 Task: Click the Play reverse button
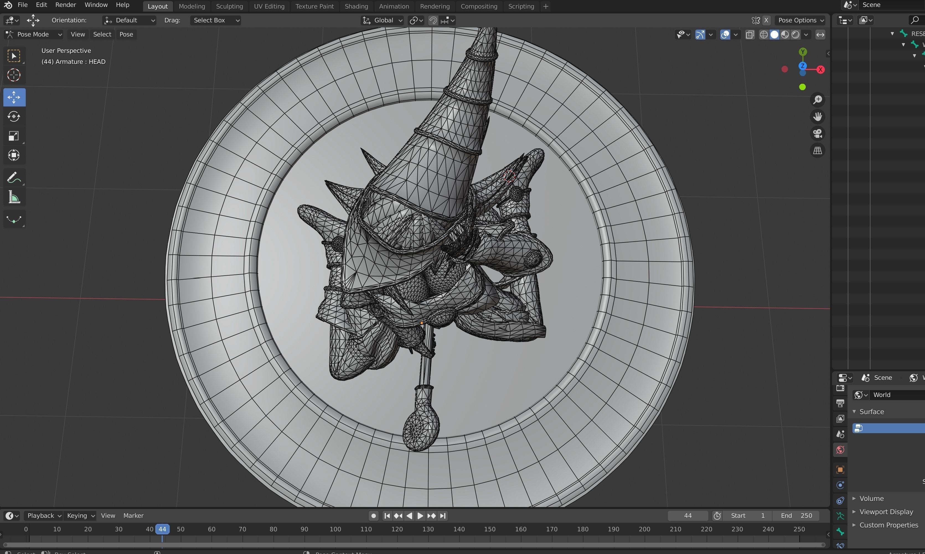point(409,516)
